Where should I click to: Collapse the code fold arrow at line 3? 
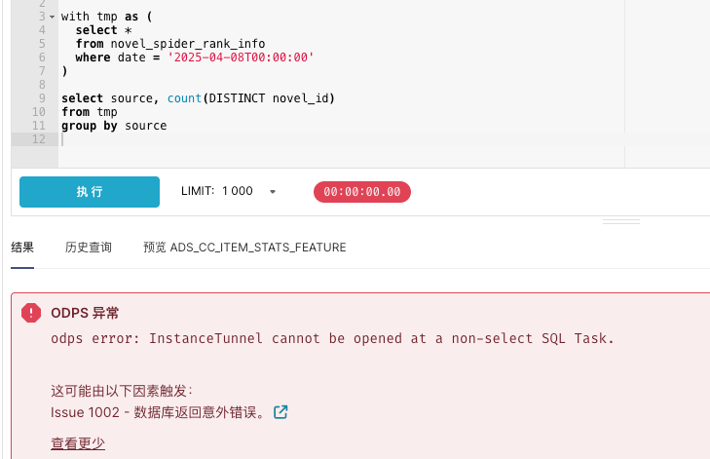tap(52, 17)
